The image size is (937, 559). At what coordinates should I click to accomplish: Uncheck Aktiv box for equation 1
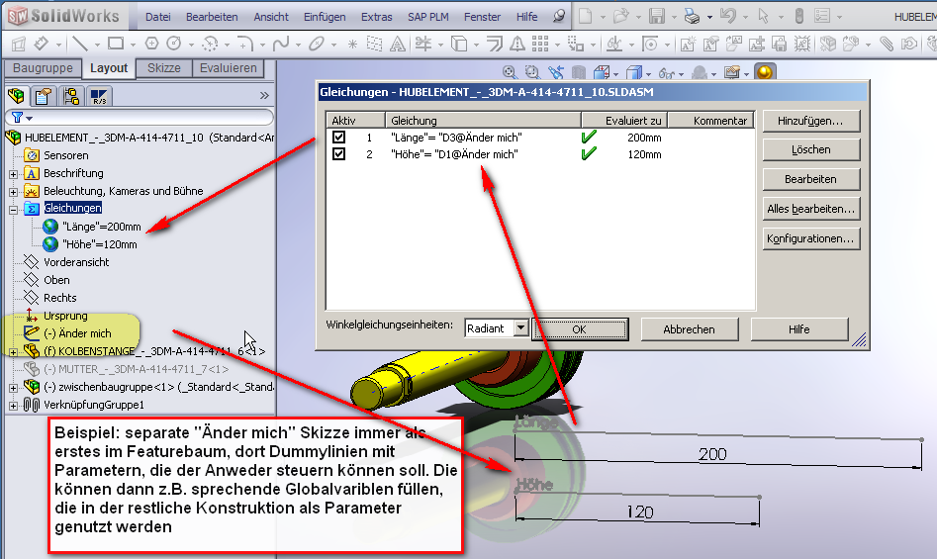[338, 138]
